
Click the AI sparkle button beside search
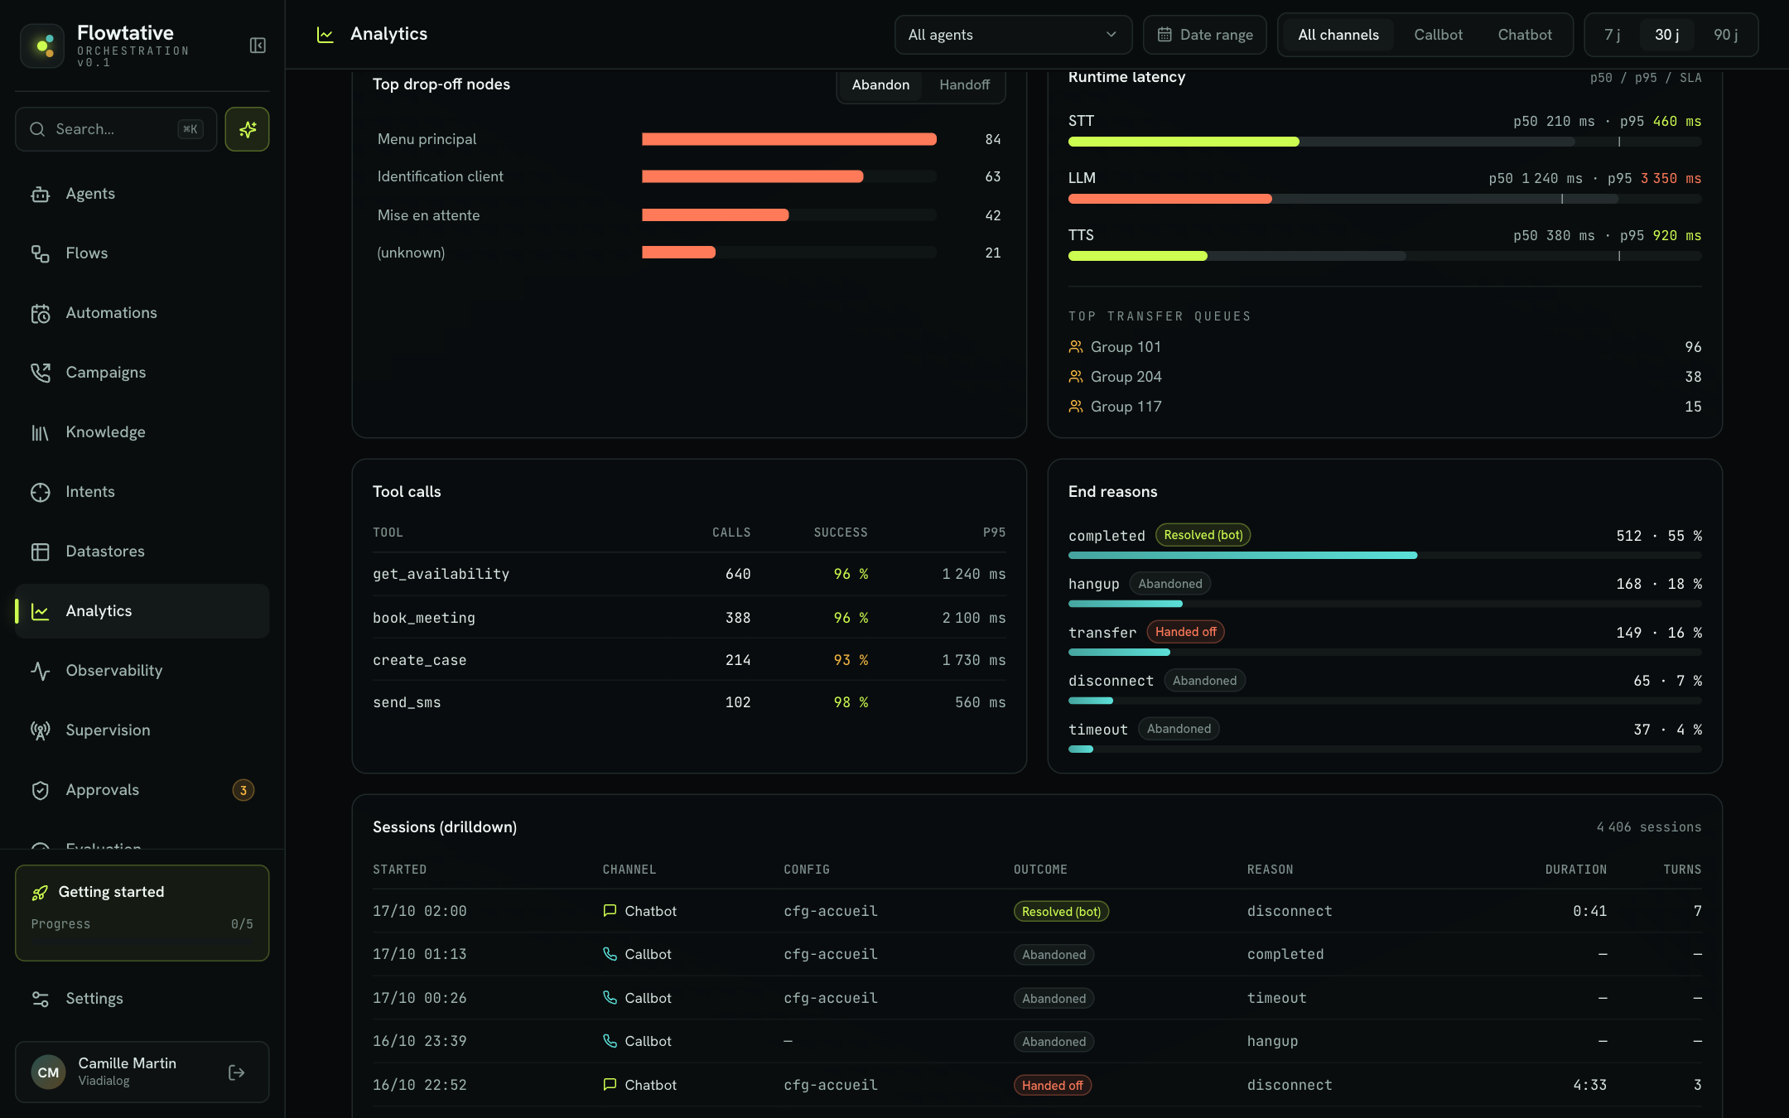[247, 129]
